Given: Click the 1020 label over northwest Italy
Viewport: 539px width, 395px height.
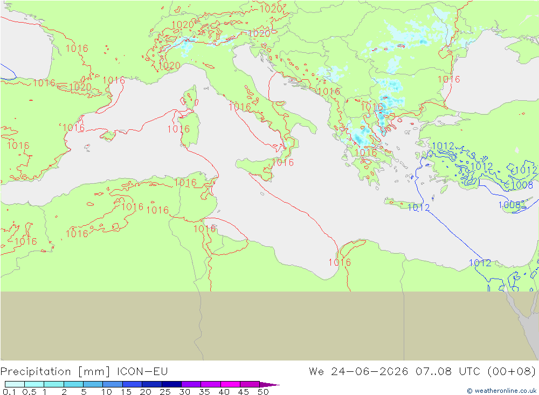Looking at the screenshot, I should pos(169,65).
